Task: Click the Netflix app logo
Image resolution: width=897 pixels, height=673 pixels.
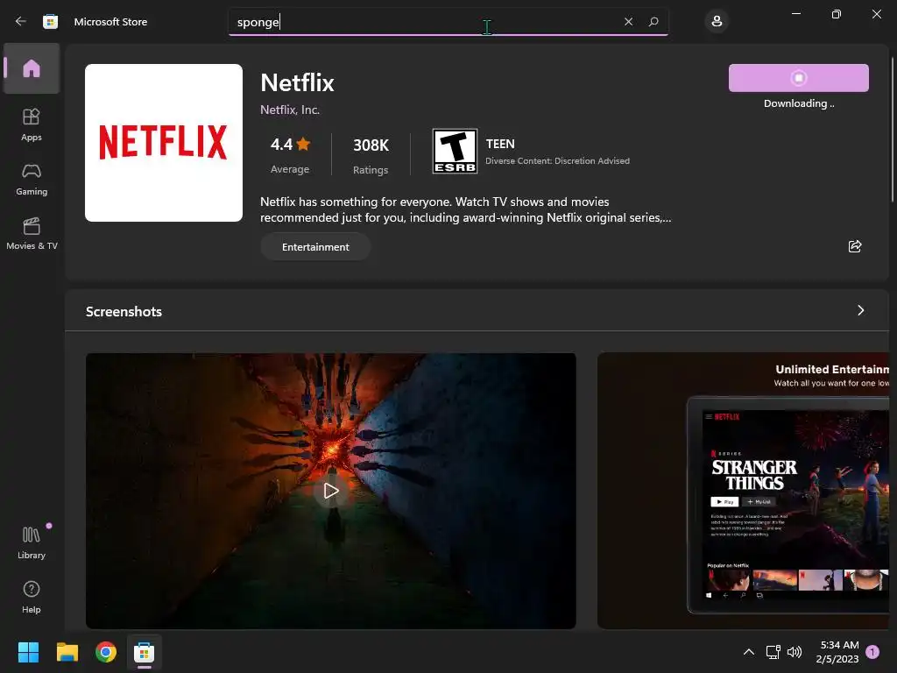Action: tap(164, 143)
